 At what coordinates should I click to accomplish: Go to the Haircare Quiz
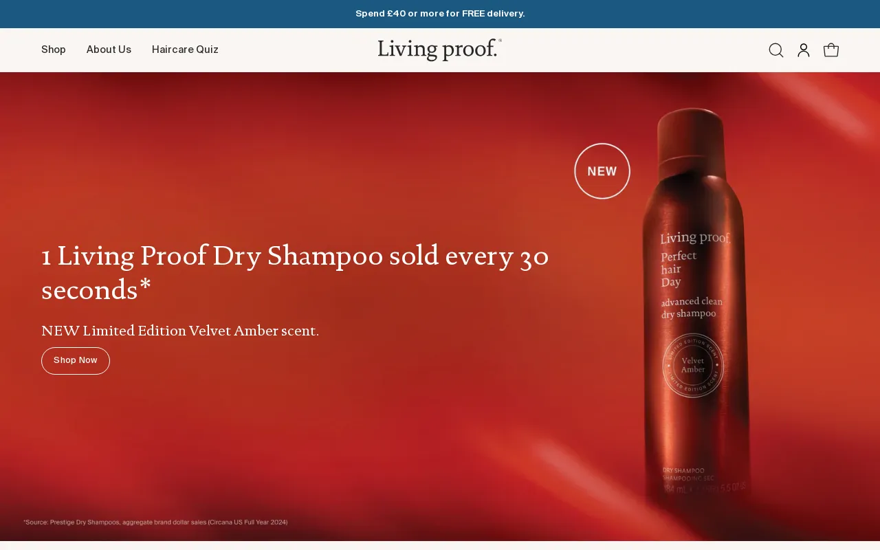point(185,49)
